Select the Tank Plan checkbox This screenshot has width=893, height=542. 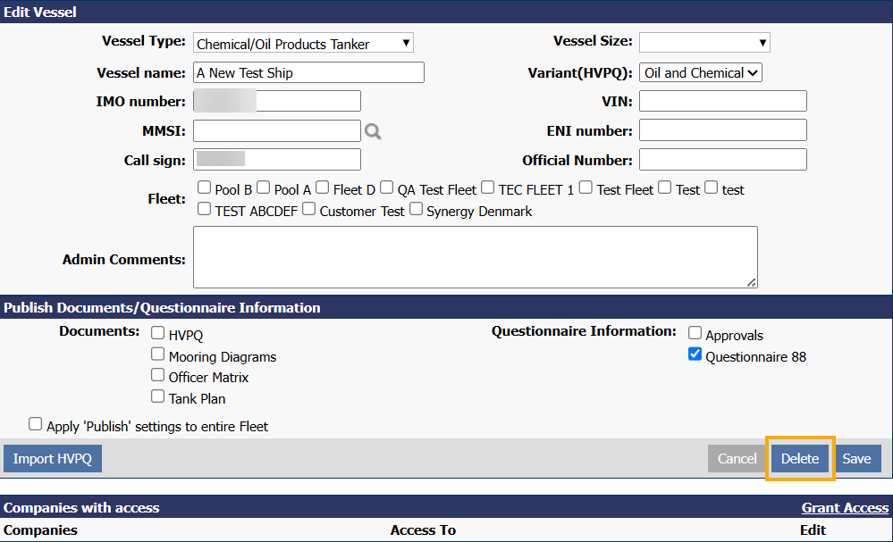157,397
